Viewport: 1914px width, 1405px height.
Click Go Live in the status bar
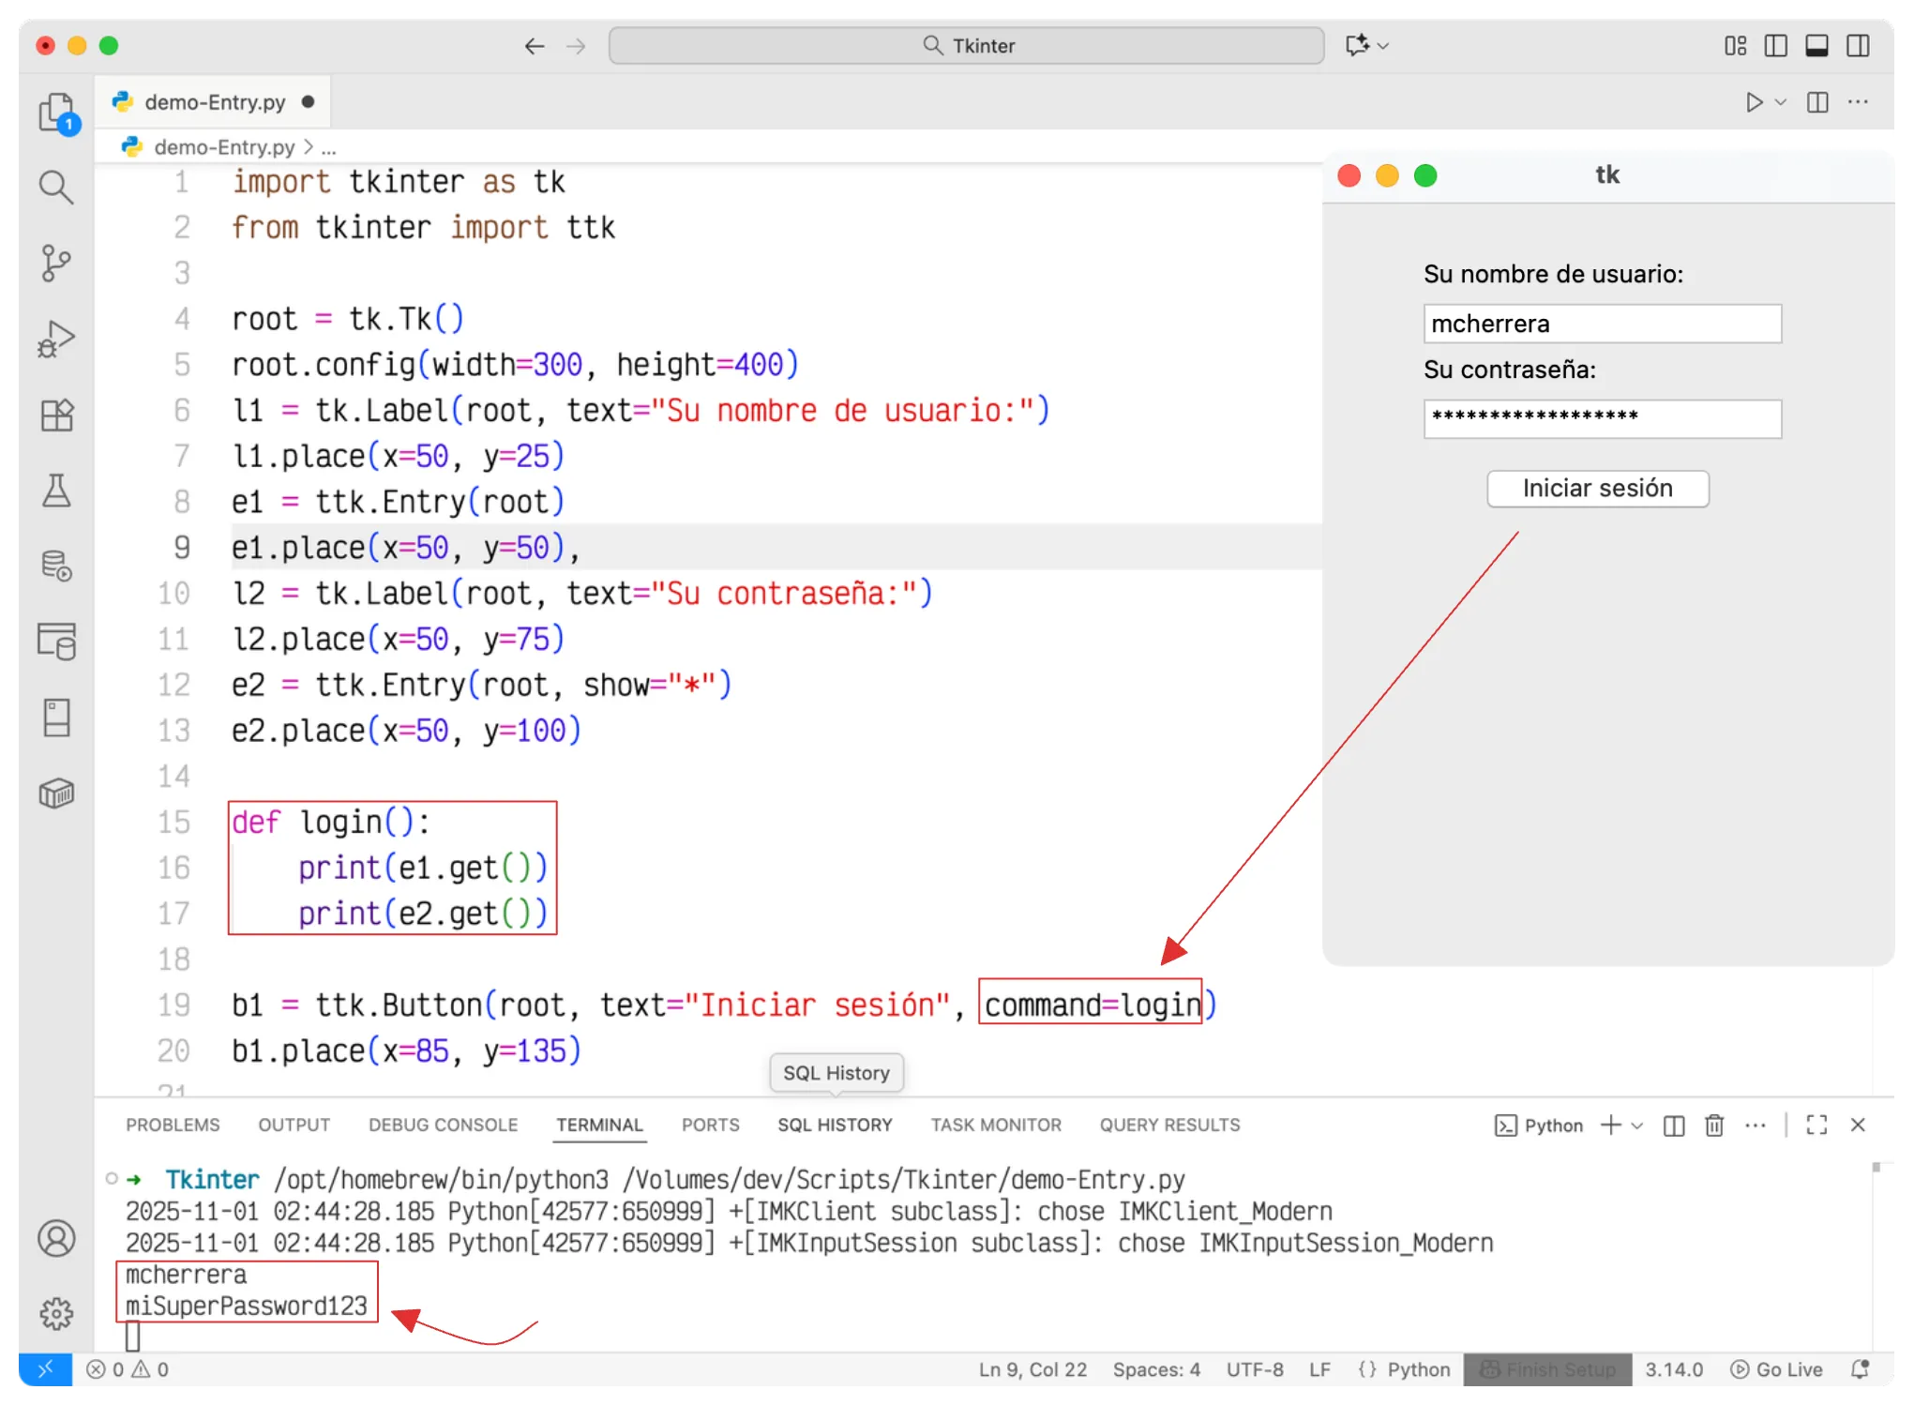(x=1776, y=1369)
